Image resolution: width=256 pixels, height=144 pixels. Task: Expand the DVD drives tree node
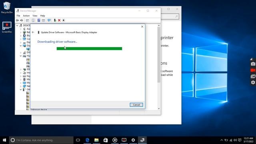click(x=21, y=52)
